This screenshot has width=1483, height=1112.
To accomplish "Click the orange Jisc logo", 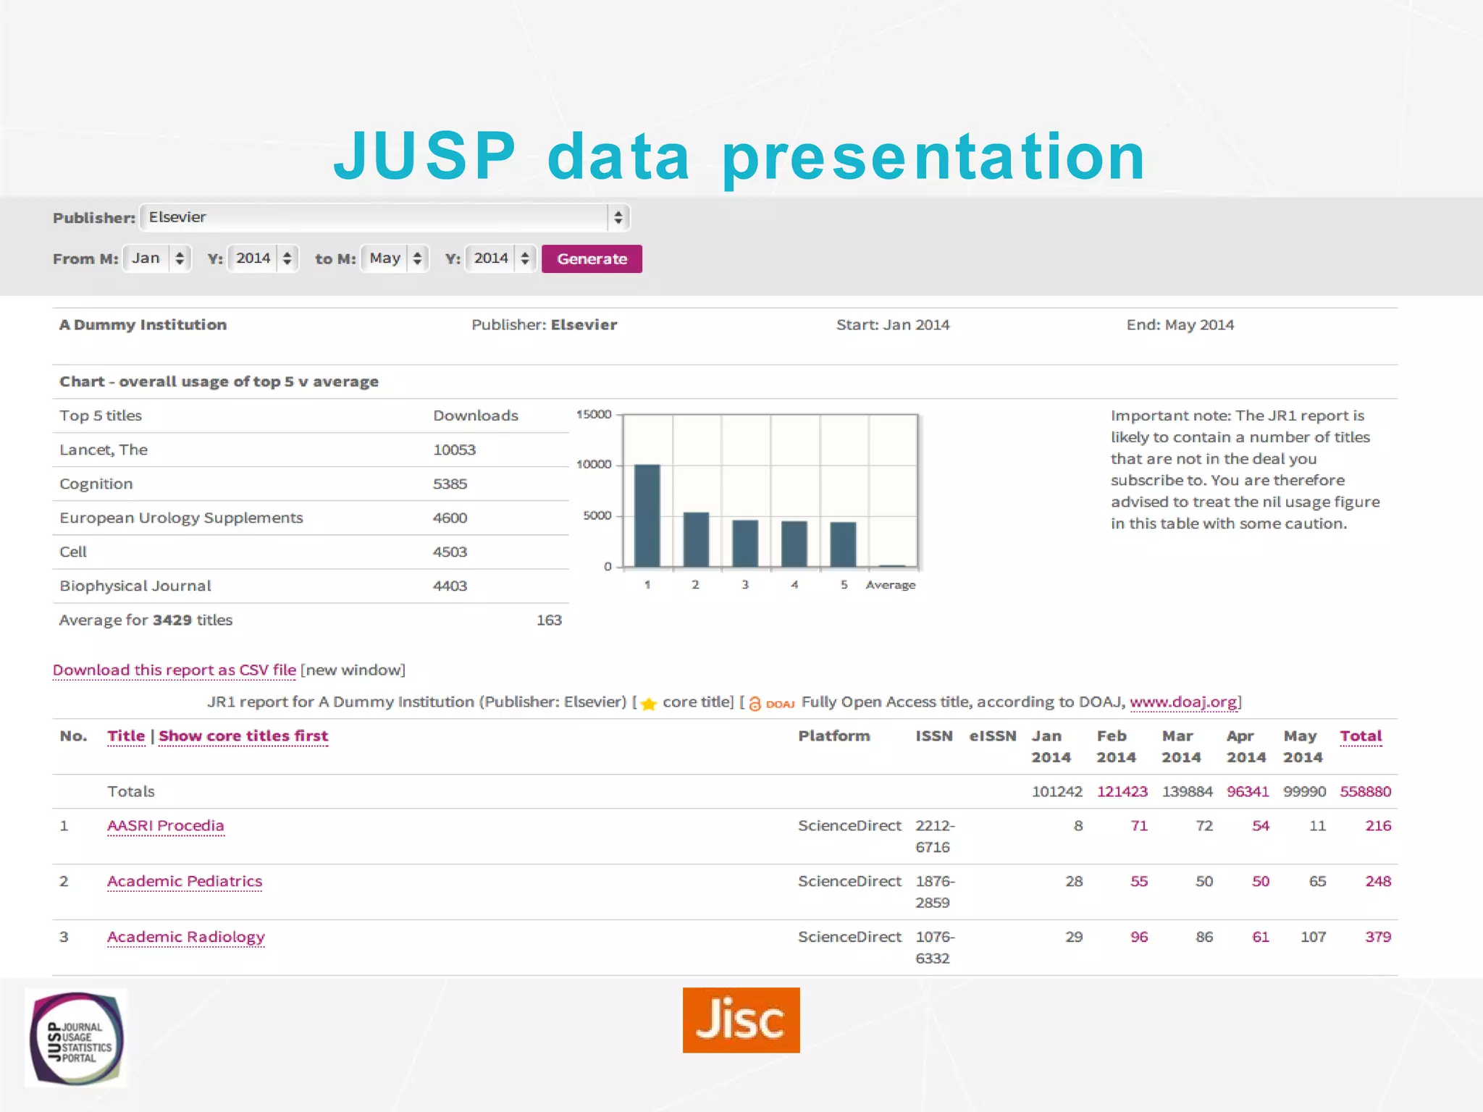I will click(x=741, y=1020).
